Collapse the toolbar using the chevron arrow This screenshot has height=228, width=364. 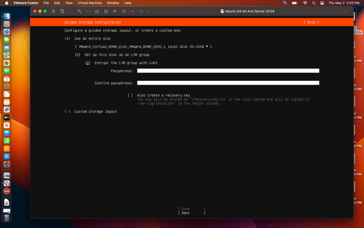point(148,11)
